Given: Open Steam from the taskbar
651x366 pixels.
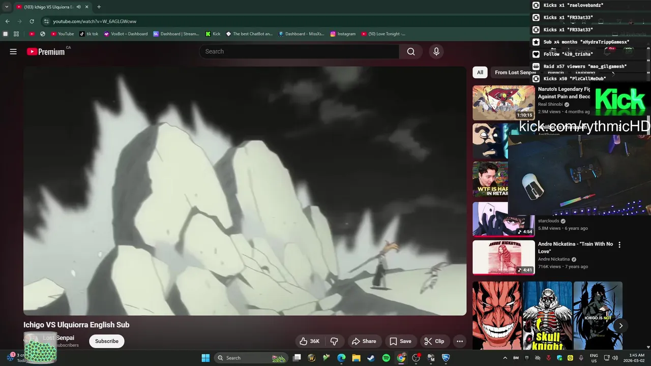Looking at the screenshot, I should [x=371, y=358].
